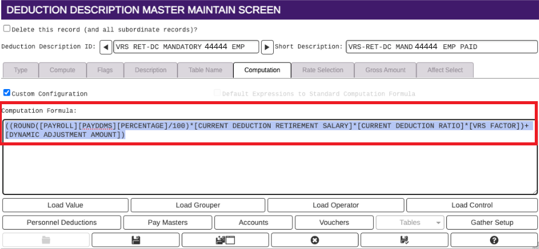Open help via question mark icon
The width and height of the screenshot is (539, 249).
point(494,240)
